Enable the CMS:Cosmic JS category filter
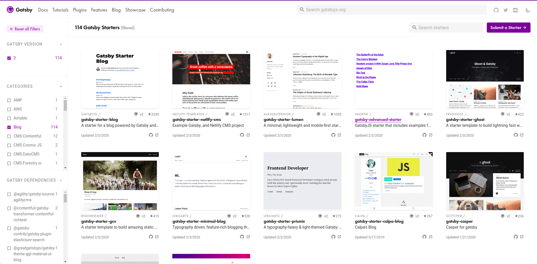 pos(9,145)
